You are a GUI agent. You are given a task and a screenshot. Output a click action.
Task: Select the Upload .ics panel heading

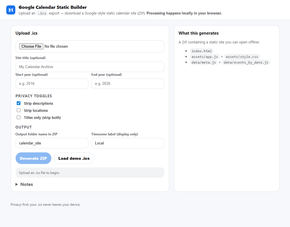26,33
